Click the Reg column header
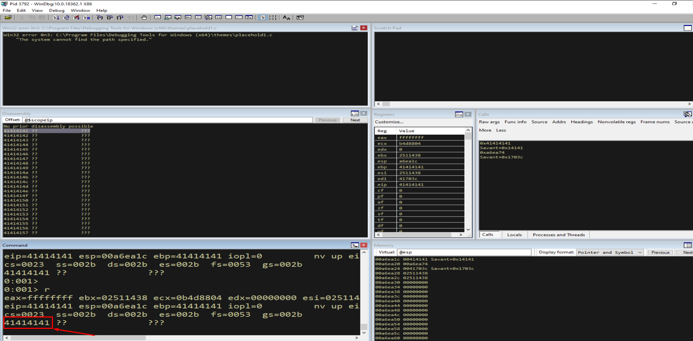The width and height of the screenshot is (693, 341). pyautogui.click(x=385, y=131)
